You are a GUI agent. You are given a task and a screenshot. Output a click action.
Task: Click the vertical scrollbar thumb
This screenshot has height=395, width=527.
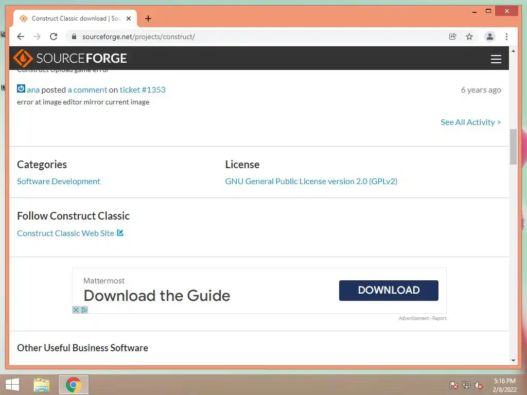[513, 147]
